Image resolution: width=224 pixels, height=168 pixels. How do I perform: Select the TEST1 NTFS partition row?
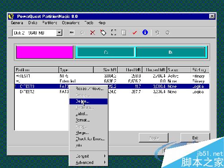[112, 76]
